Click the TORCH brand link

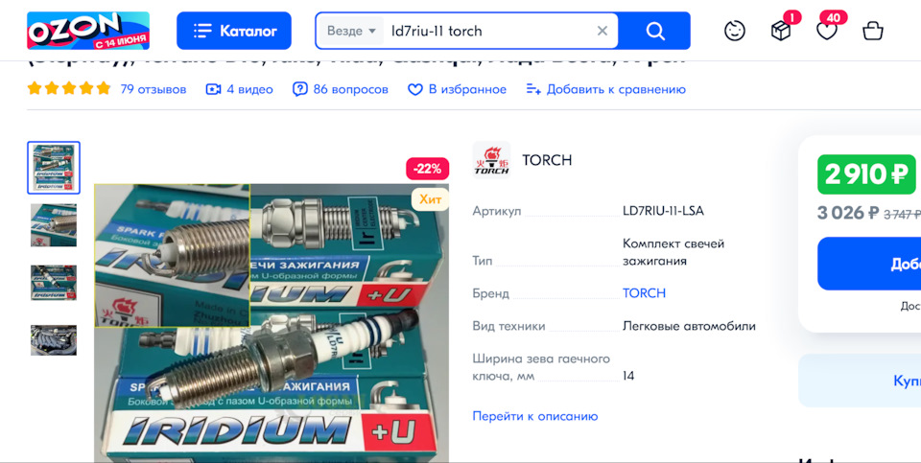pos(645,292)
